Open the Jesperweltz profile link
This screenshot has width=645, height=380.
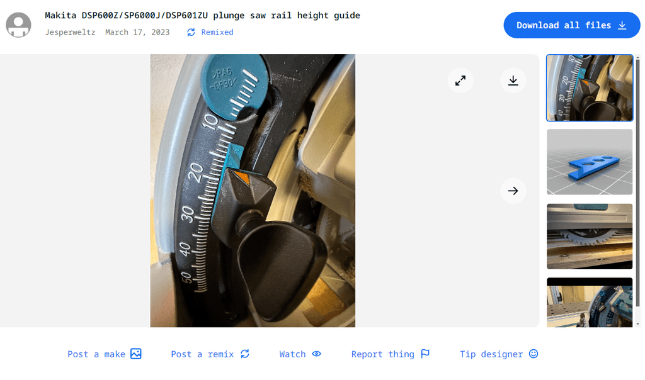point(70,32)
